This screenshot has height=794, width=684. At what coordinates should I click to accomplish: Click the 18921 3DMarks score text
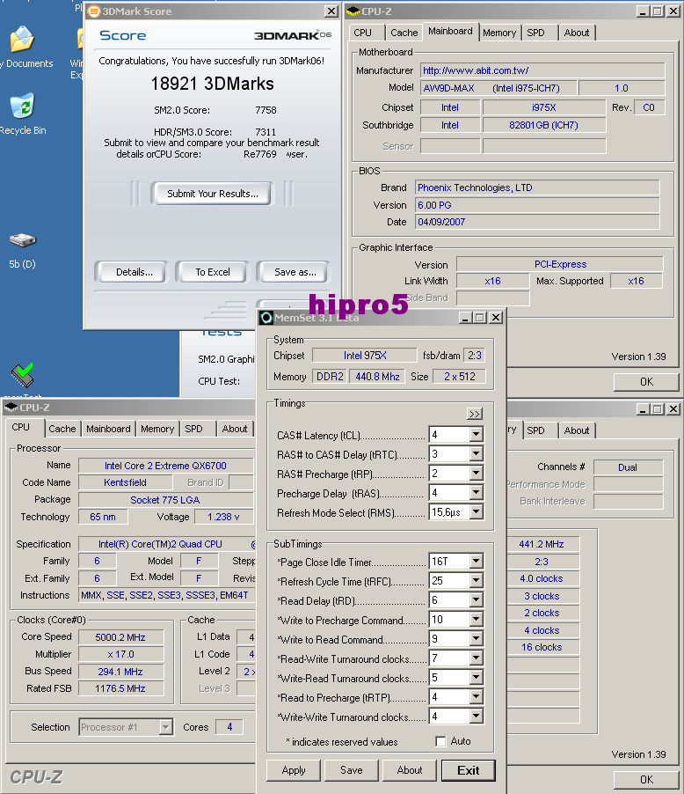point(212,84)
